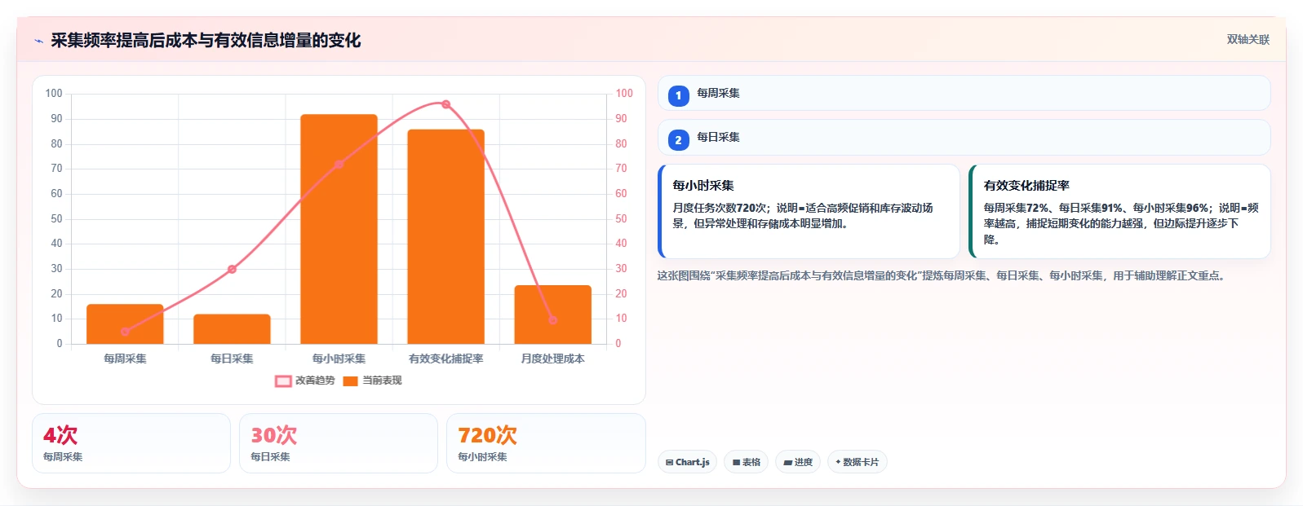Toggle the 改善趋势 legend item

tap(305, 381)
